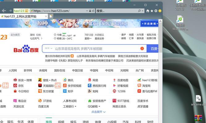The height and width of the screenshot is (123, 206).
Task: Click the 火车票 link
Action: coord(140,35)
